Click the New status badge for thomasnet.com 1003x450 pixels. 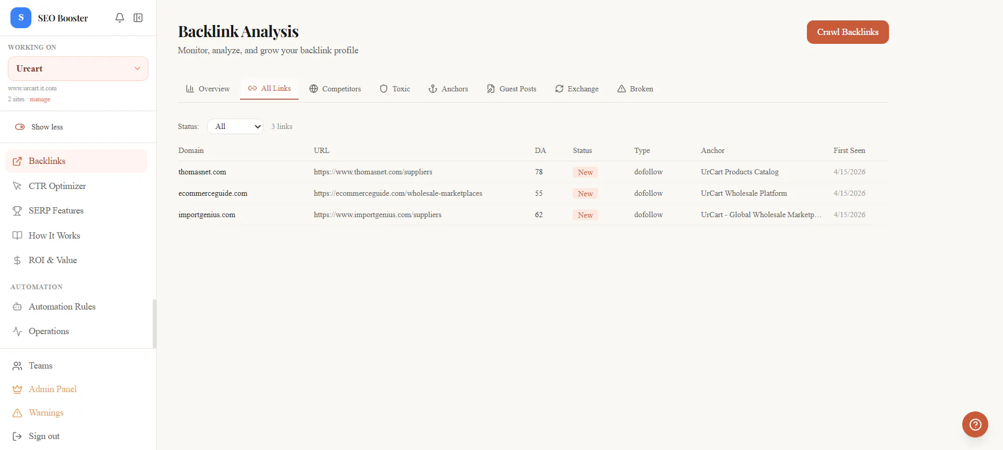click(585, 172)
